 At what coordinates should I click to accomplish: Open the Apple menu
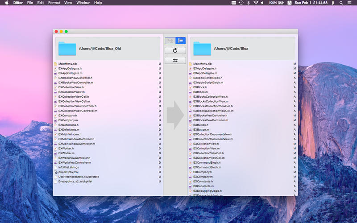(7, 3)
